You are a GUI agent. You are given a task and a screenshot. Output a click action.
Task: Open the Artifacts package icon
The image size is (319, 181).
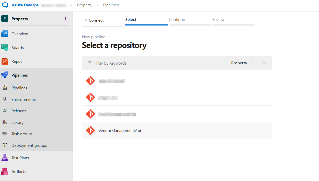[5, 172]
